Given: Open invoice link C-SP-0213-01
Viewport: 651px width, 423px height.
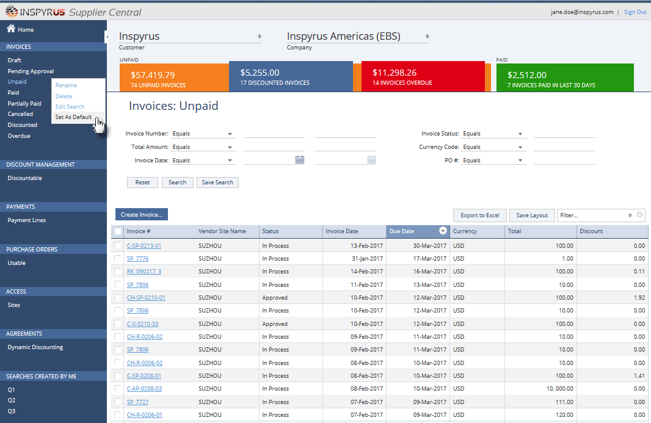Looking at the screenshot, I should point(144,246).
